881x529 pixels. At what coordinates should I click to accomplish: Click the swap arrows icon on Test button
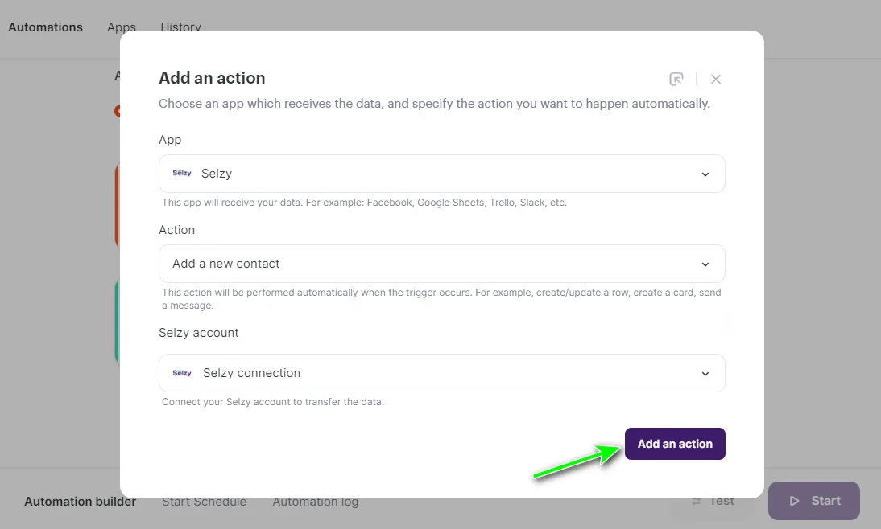(x=697, y=500)
